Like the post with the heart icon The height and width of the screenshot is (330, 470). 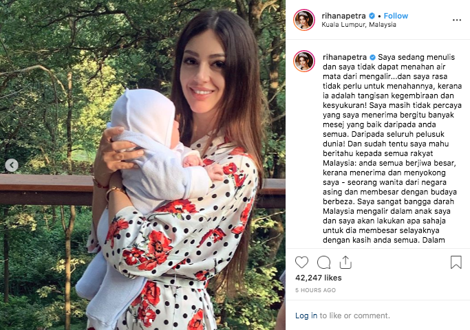[x=301, y=262]
